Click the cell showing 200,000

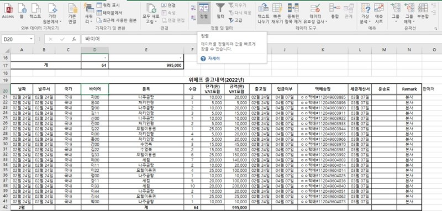pos(237,186)
